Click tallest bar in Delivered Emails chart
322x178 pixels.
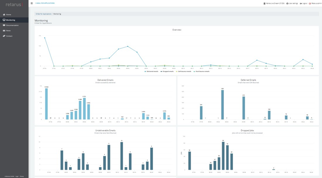pyautogui.click(x=46, y=104)
